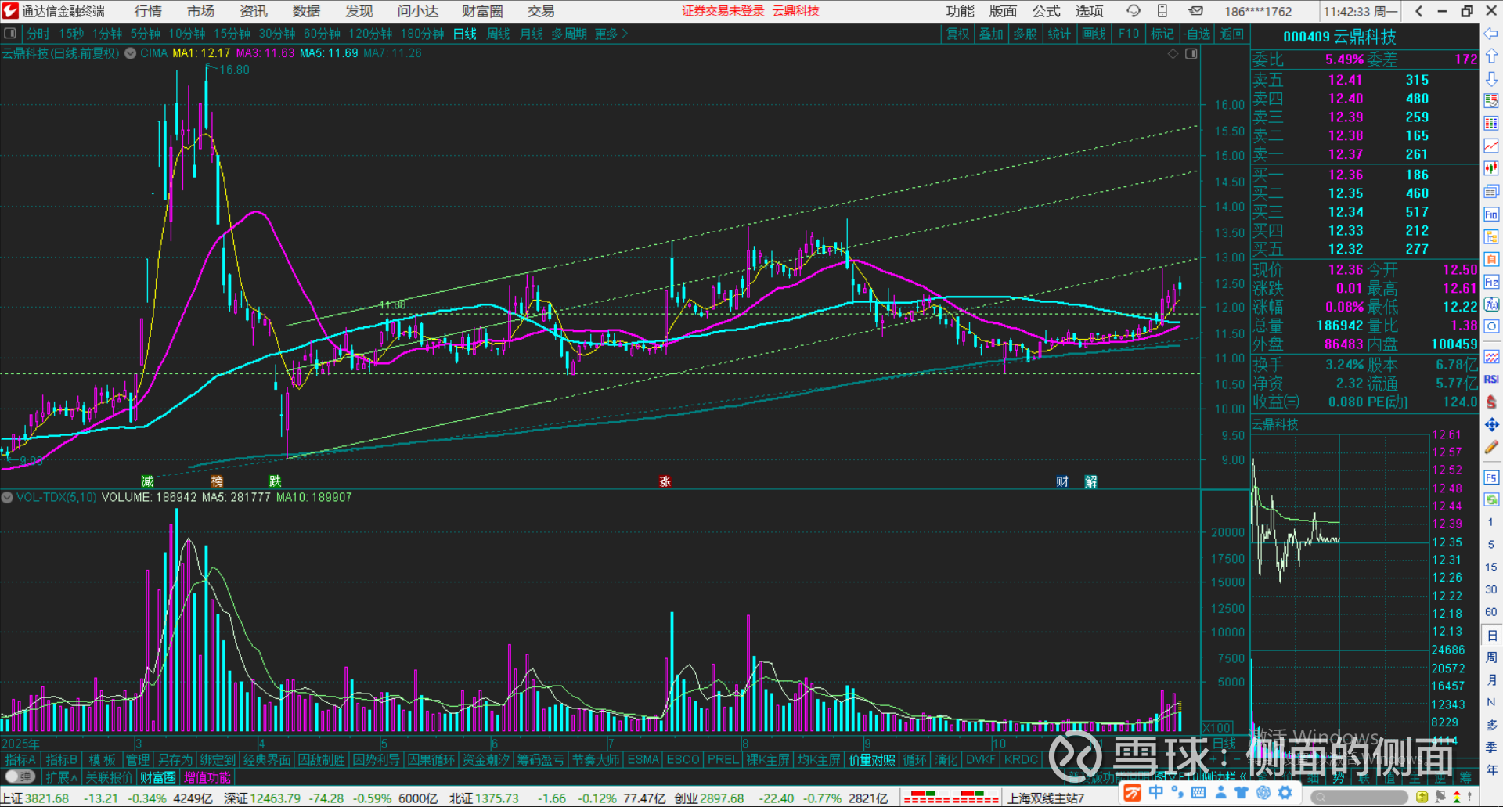Click the F10 button in chart toolbar

1129,34
